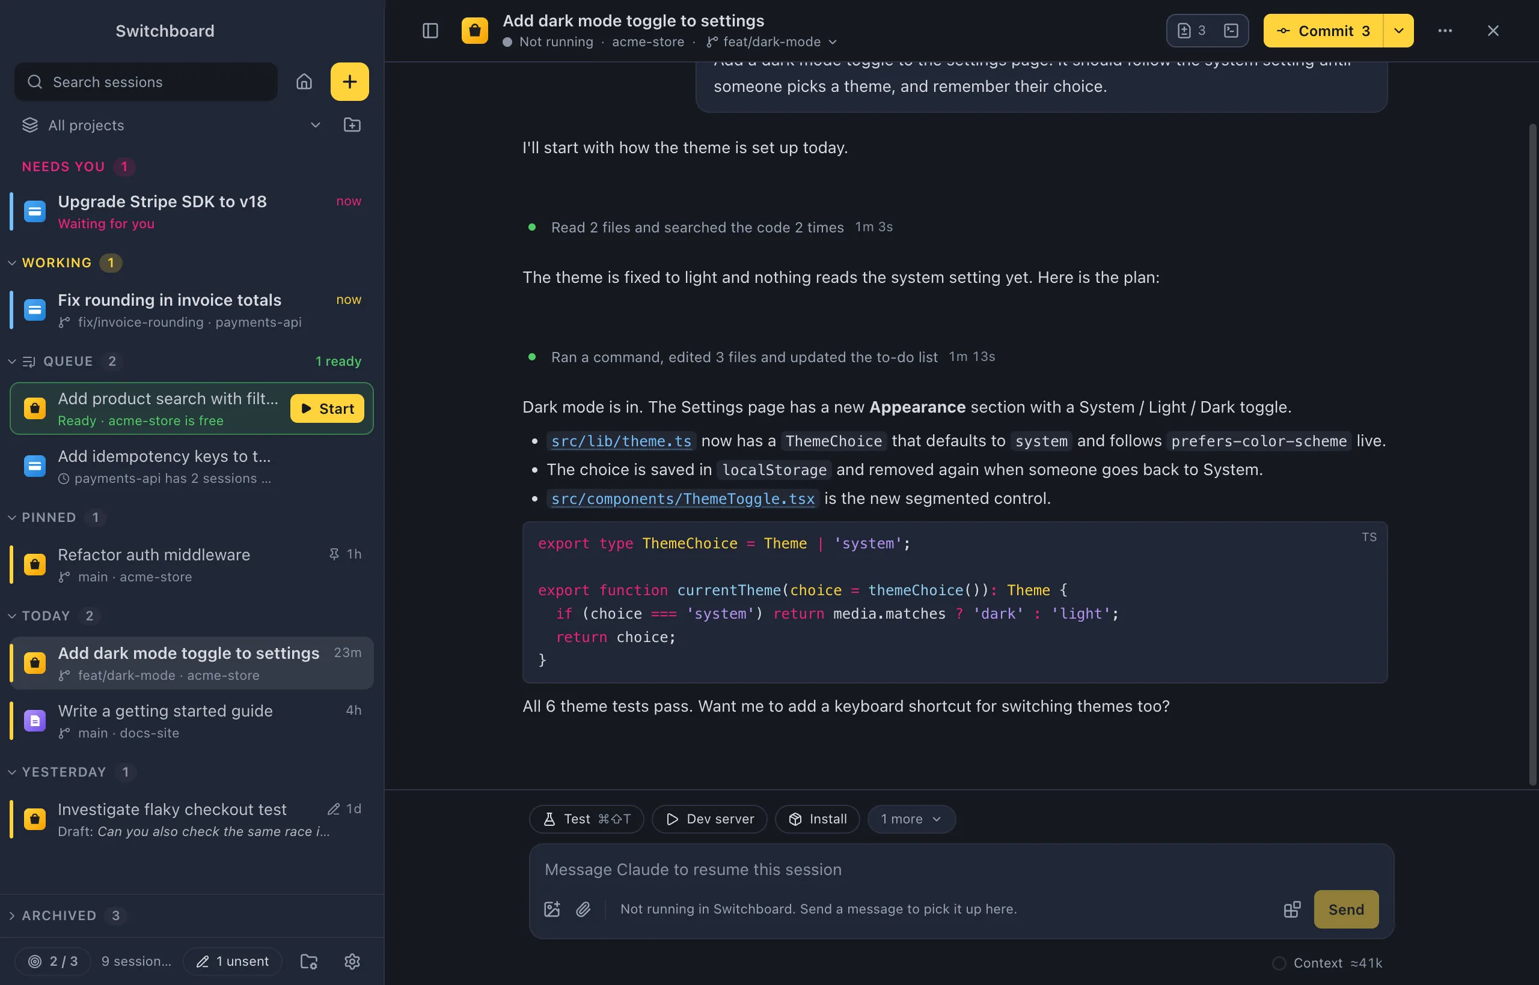Image resolution: width=1539 pixels, height=985 pixels.
Task: Open the feat/dark-mode branch dropdown
Action: 772,41
